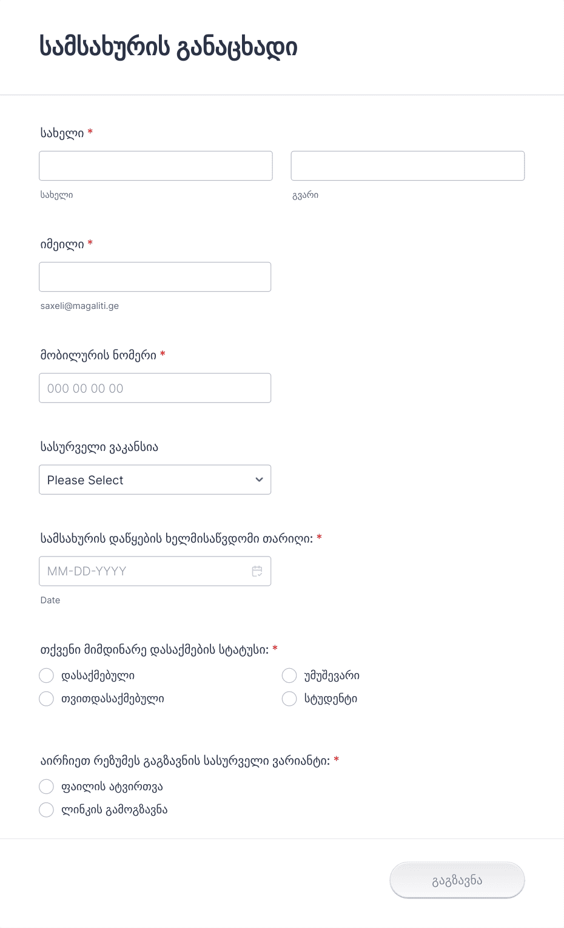Open the სასურველი ვაკანსია dropdown

[155, 479]
